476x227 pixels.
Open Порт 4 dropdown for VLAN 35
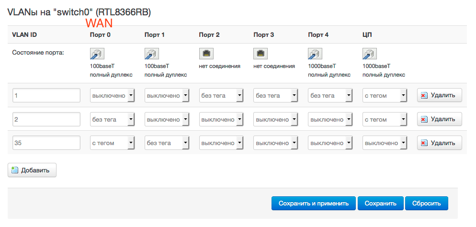point(330,143)
